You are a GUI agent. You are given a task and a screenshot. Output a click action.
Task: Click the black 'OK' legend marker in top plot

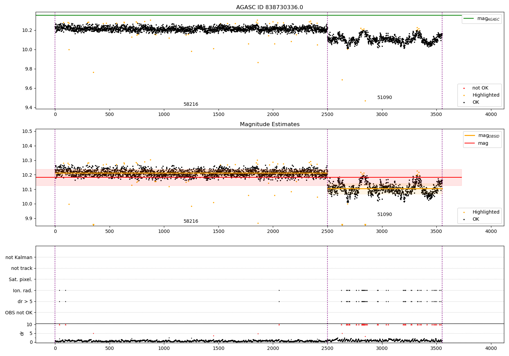[464, 102]
